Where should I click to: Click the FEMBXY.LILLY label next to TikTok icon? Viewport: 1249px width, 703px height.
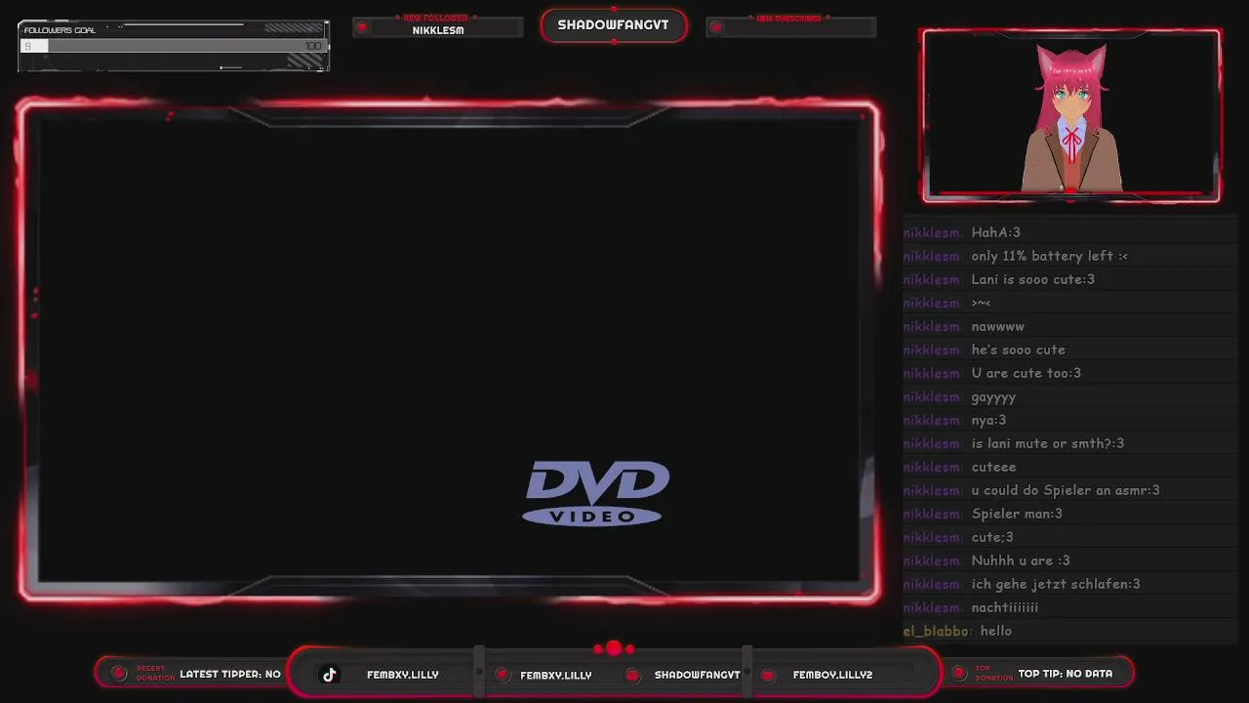tap(403, 675)
